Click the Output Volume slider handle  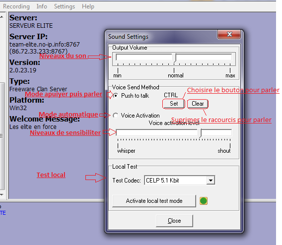pyautogui.click(x=174, y=58)
